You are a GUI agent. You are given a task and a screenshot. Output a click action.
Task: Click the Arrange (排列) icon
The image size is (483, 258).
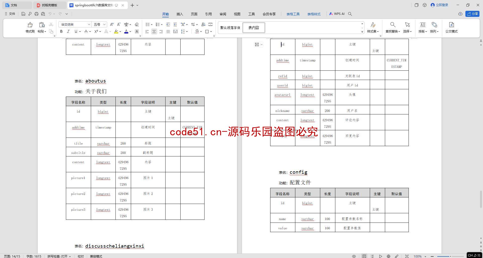(434, 25)
